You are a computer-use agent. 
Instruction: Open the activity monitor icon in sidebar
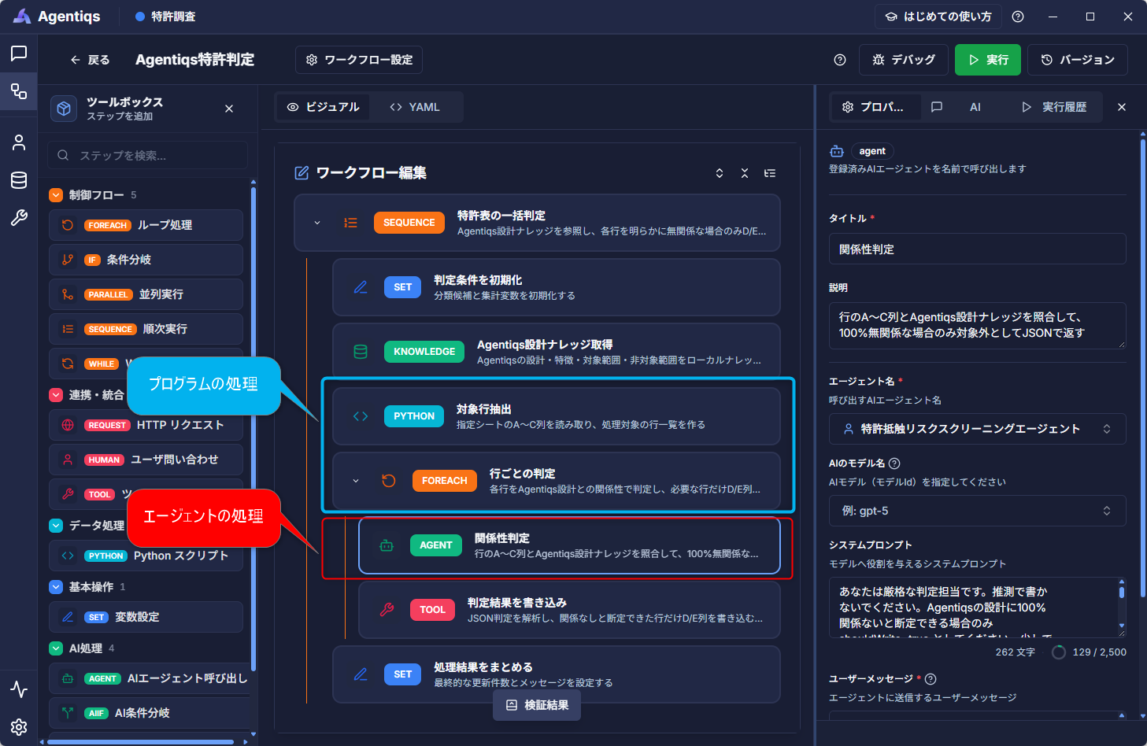point(19,689)
